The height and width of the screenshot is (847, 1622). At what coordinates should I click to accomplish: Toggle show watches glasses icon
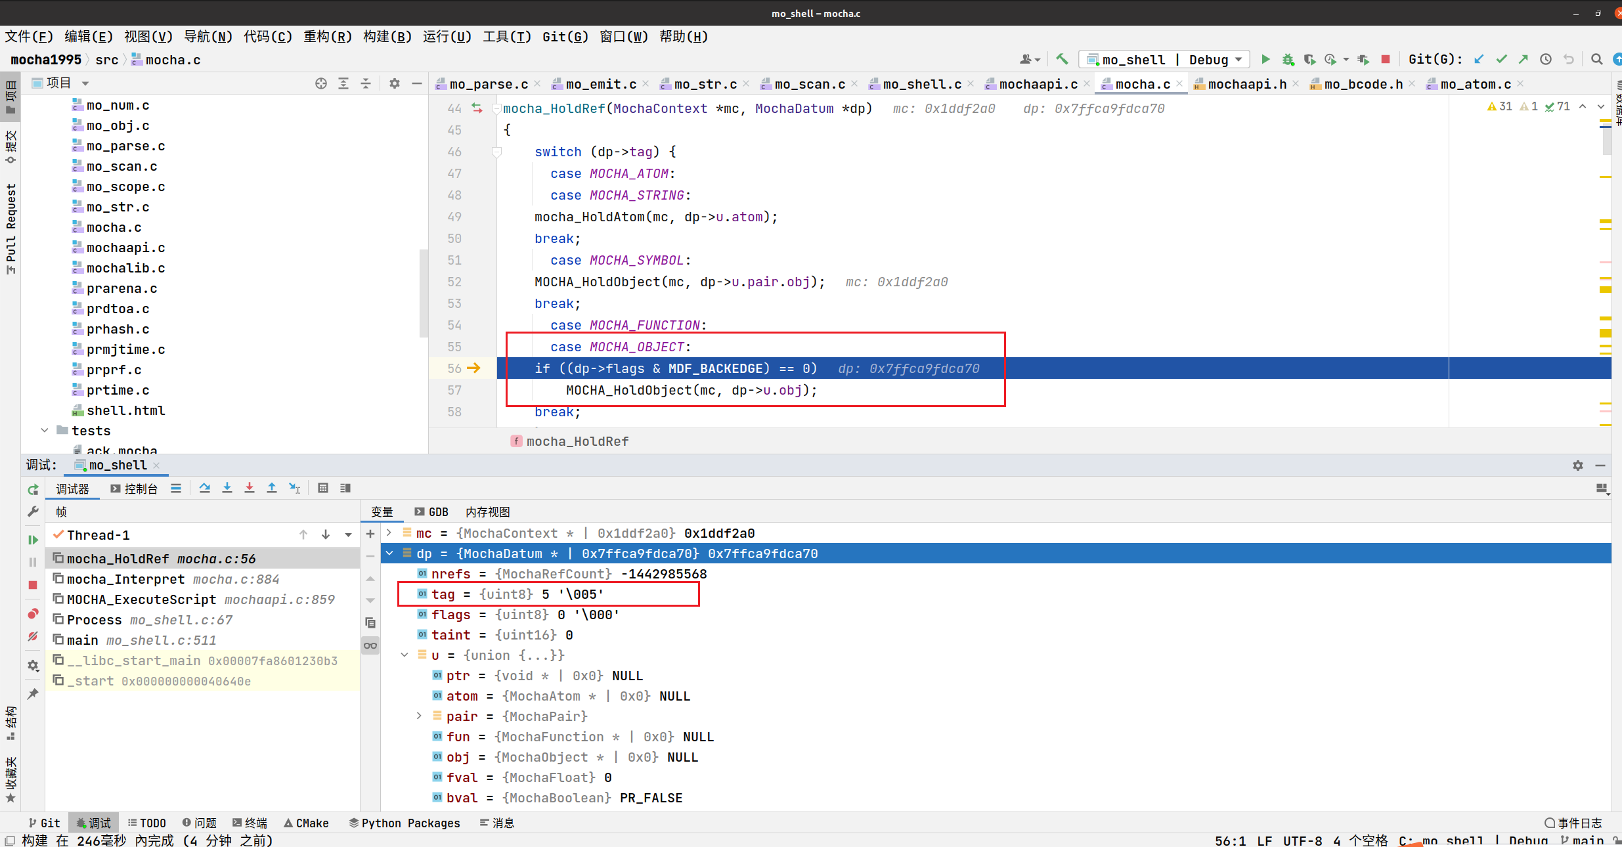pyautogui.click(x=370, y=645)
